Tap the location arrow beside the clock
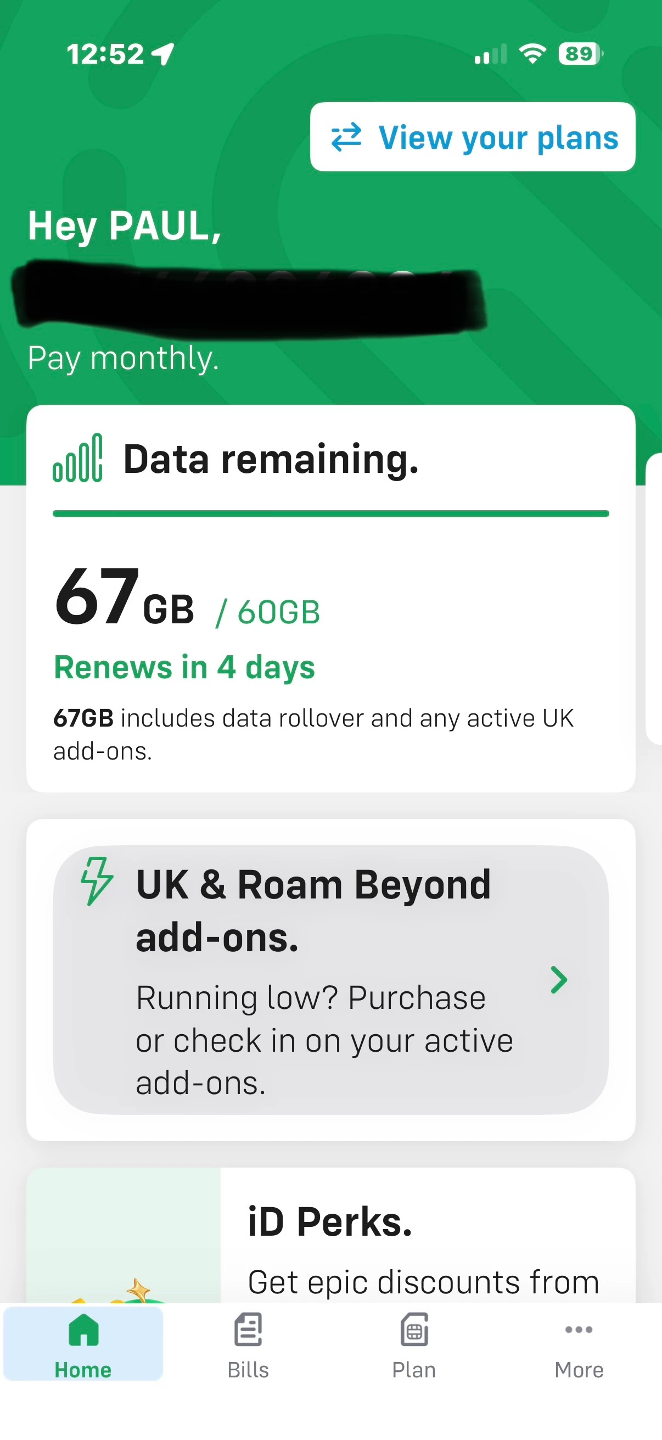The width and height of the screenshot is (662, 1440). [163, 54]
